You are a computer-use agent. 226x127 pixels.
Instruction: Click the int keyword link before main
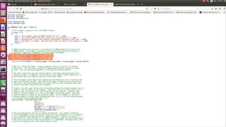(x=9, y=27)
